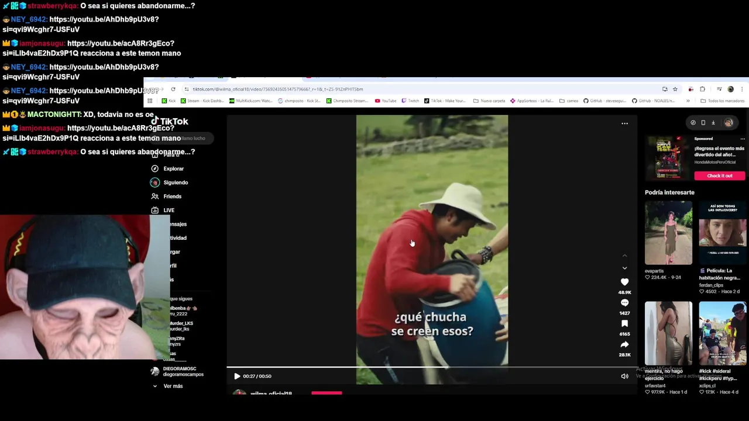749x421 pixels.
Task: Share the video with the arrow icon
Action: [x=624, y=344]
